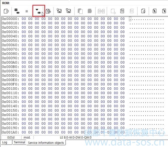The image size is (168, 147).
Task: Click the grayed copy pages icon
Action: pyautogui.click(x=80, y=11)
